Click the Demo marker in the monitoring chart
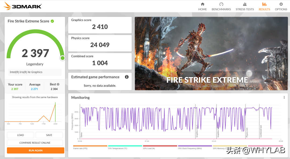The height and width of the screenshot is (159, 290). pos(81,135)
